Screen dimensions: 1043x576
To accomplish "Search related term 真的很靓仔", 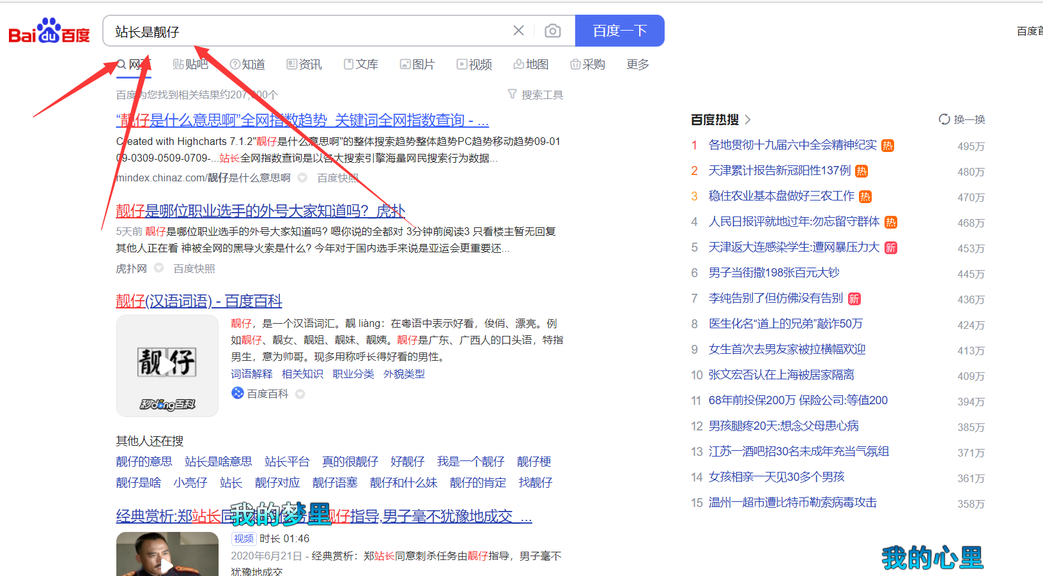I will coord(350,462).
